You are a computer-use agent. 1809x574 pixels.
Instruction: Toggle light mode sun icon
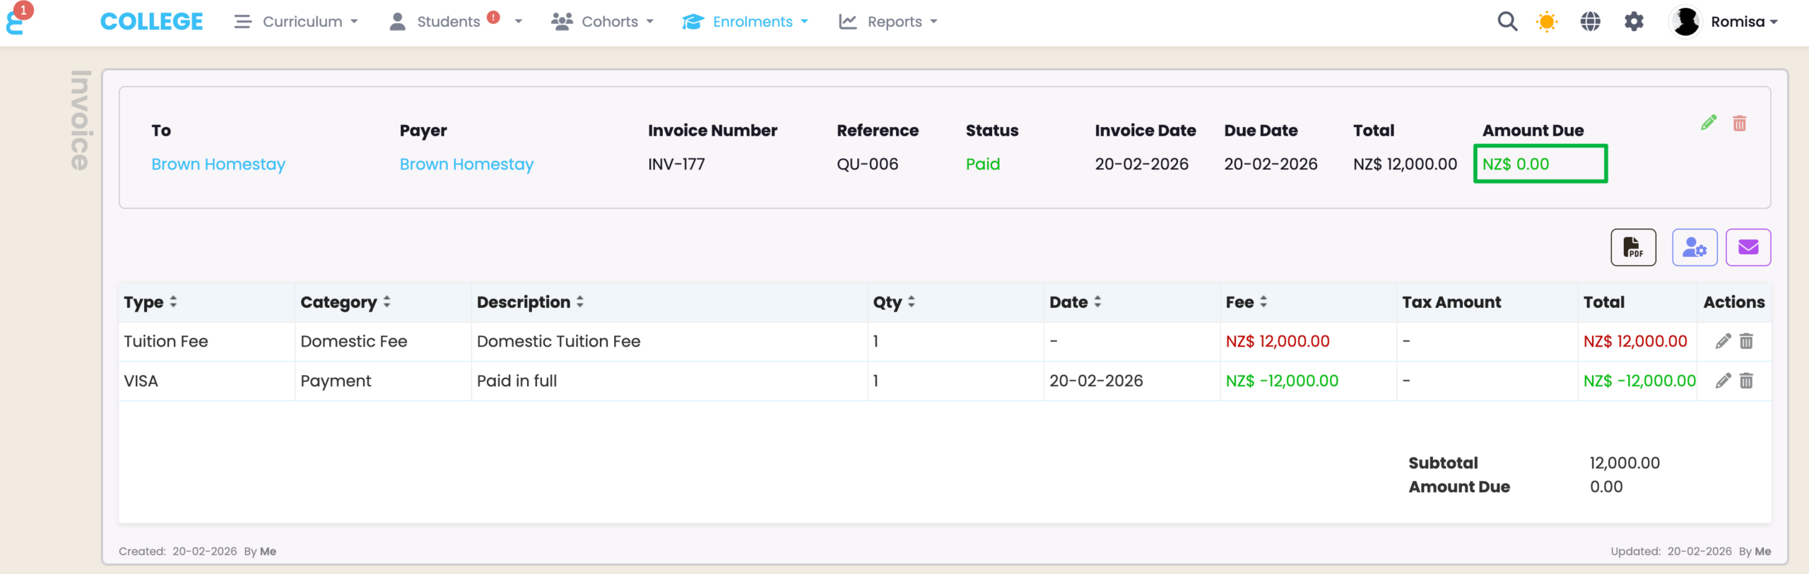[1546, 22]
